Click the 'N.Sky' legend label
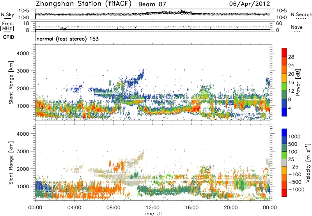Viewport: 312px width, 216px height. (7, 14)
